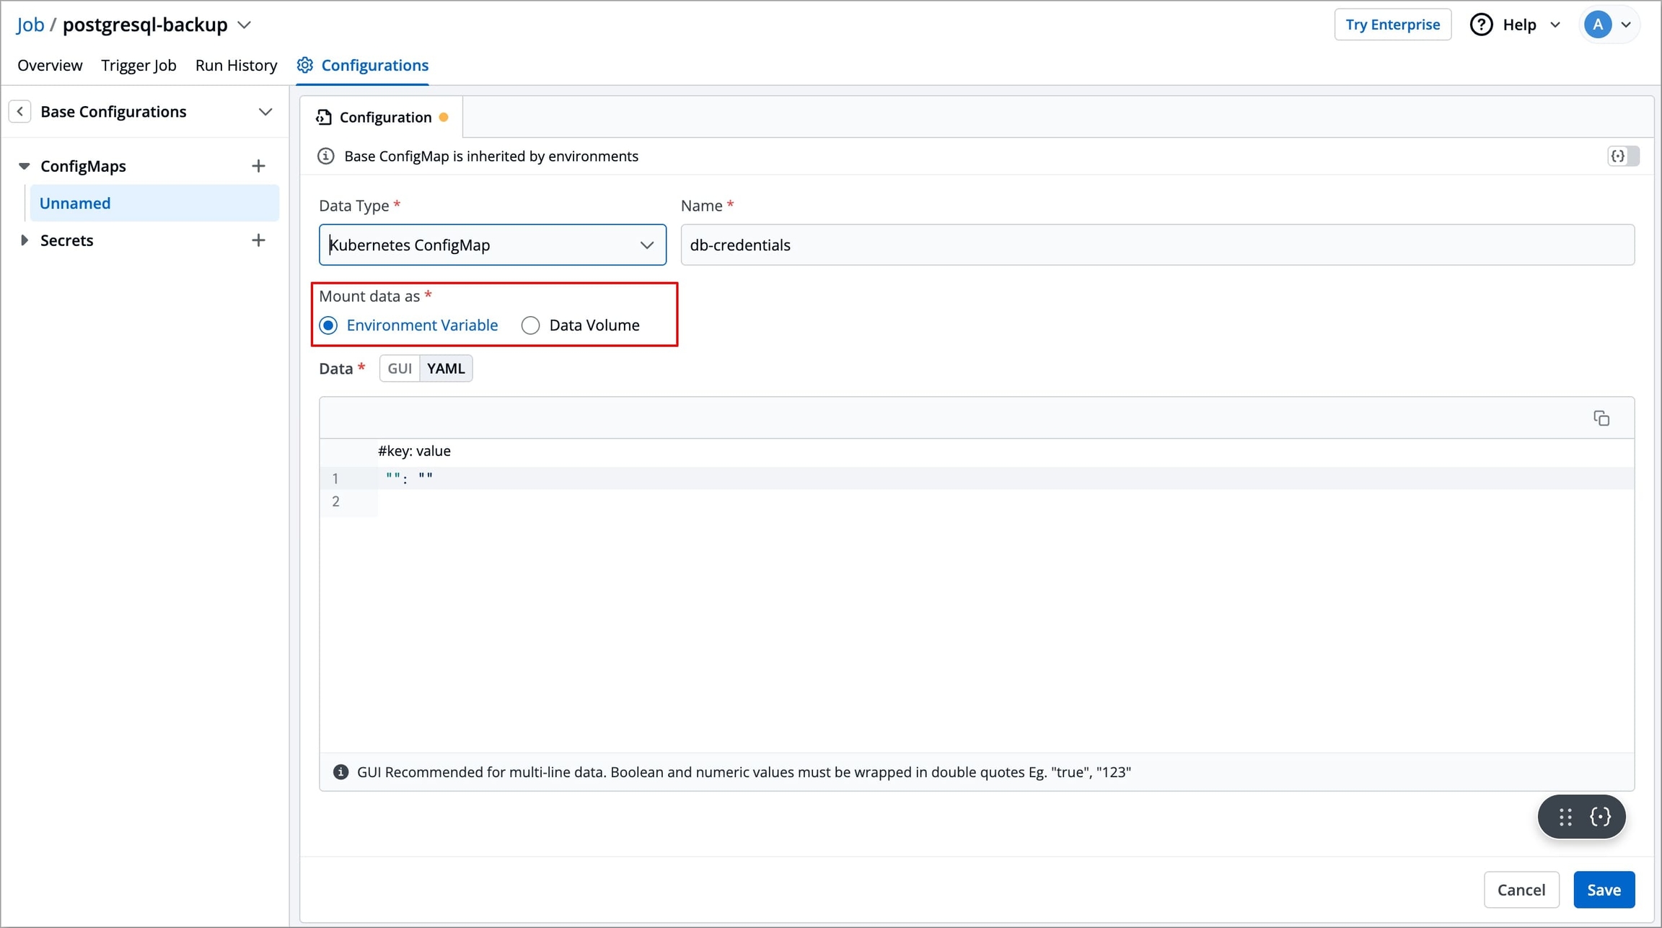1662x928 pixels.
Task: Click the back arrow beside Base Configurations
Action: 20,112
